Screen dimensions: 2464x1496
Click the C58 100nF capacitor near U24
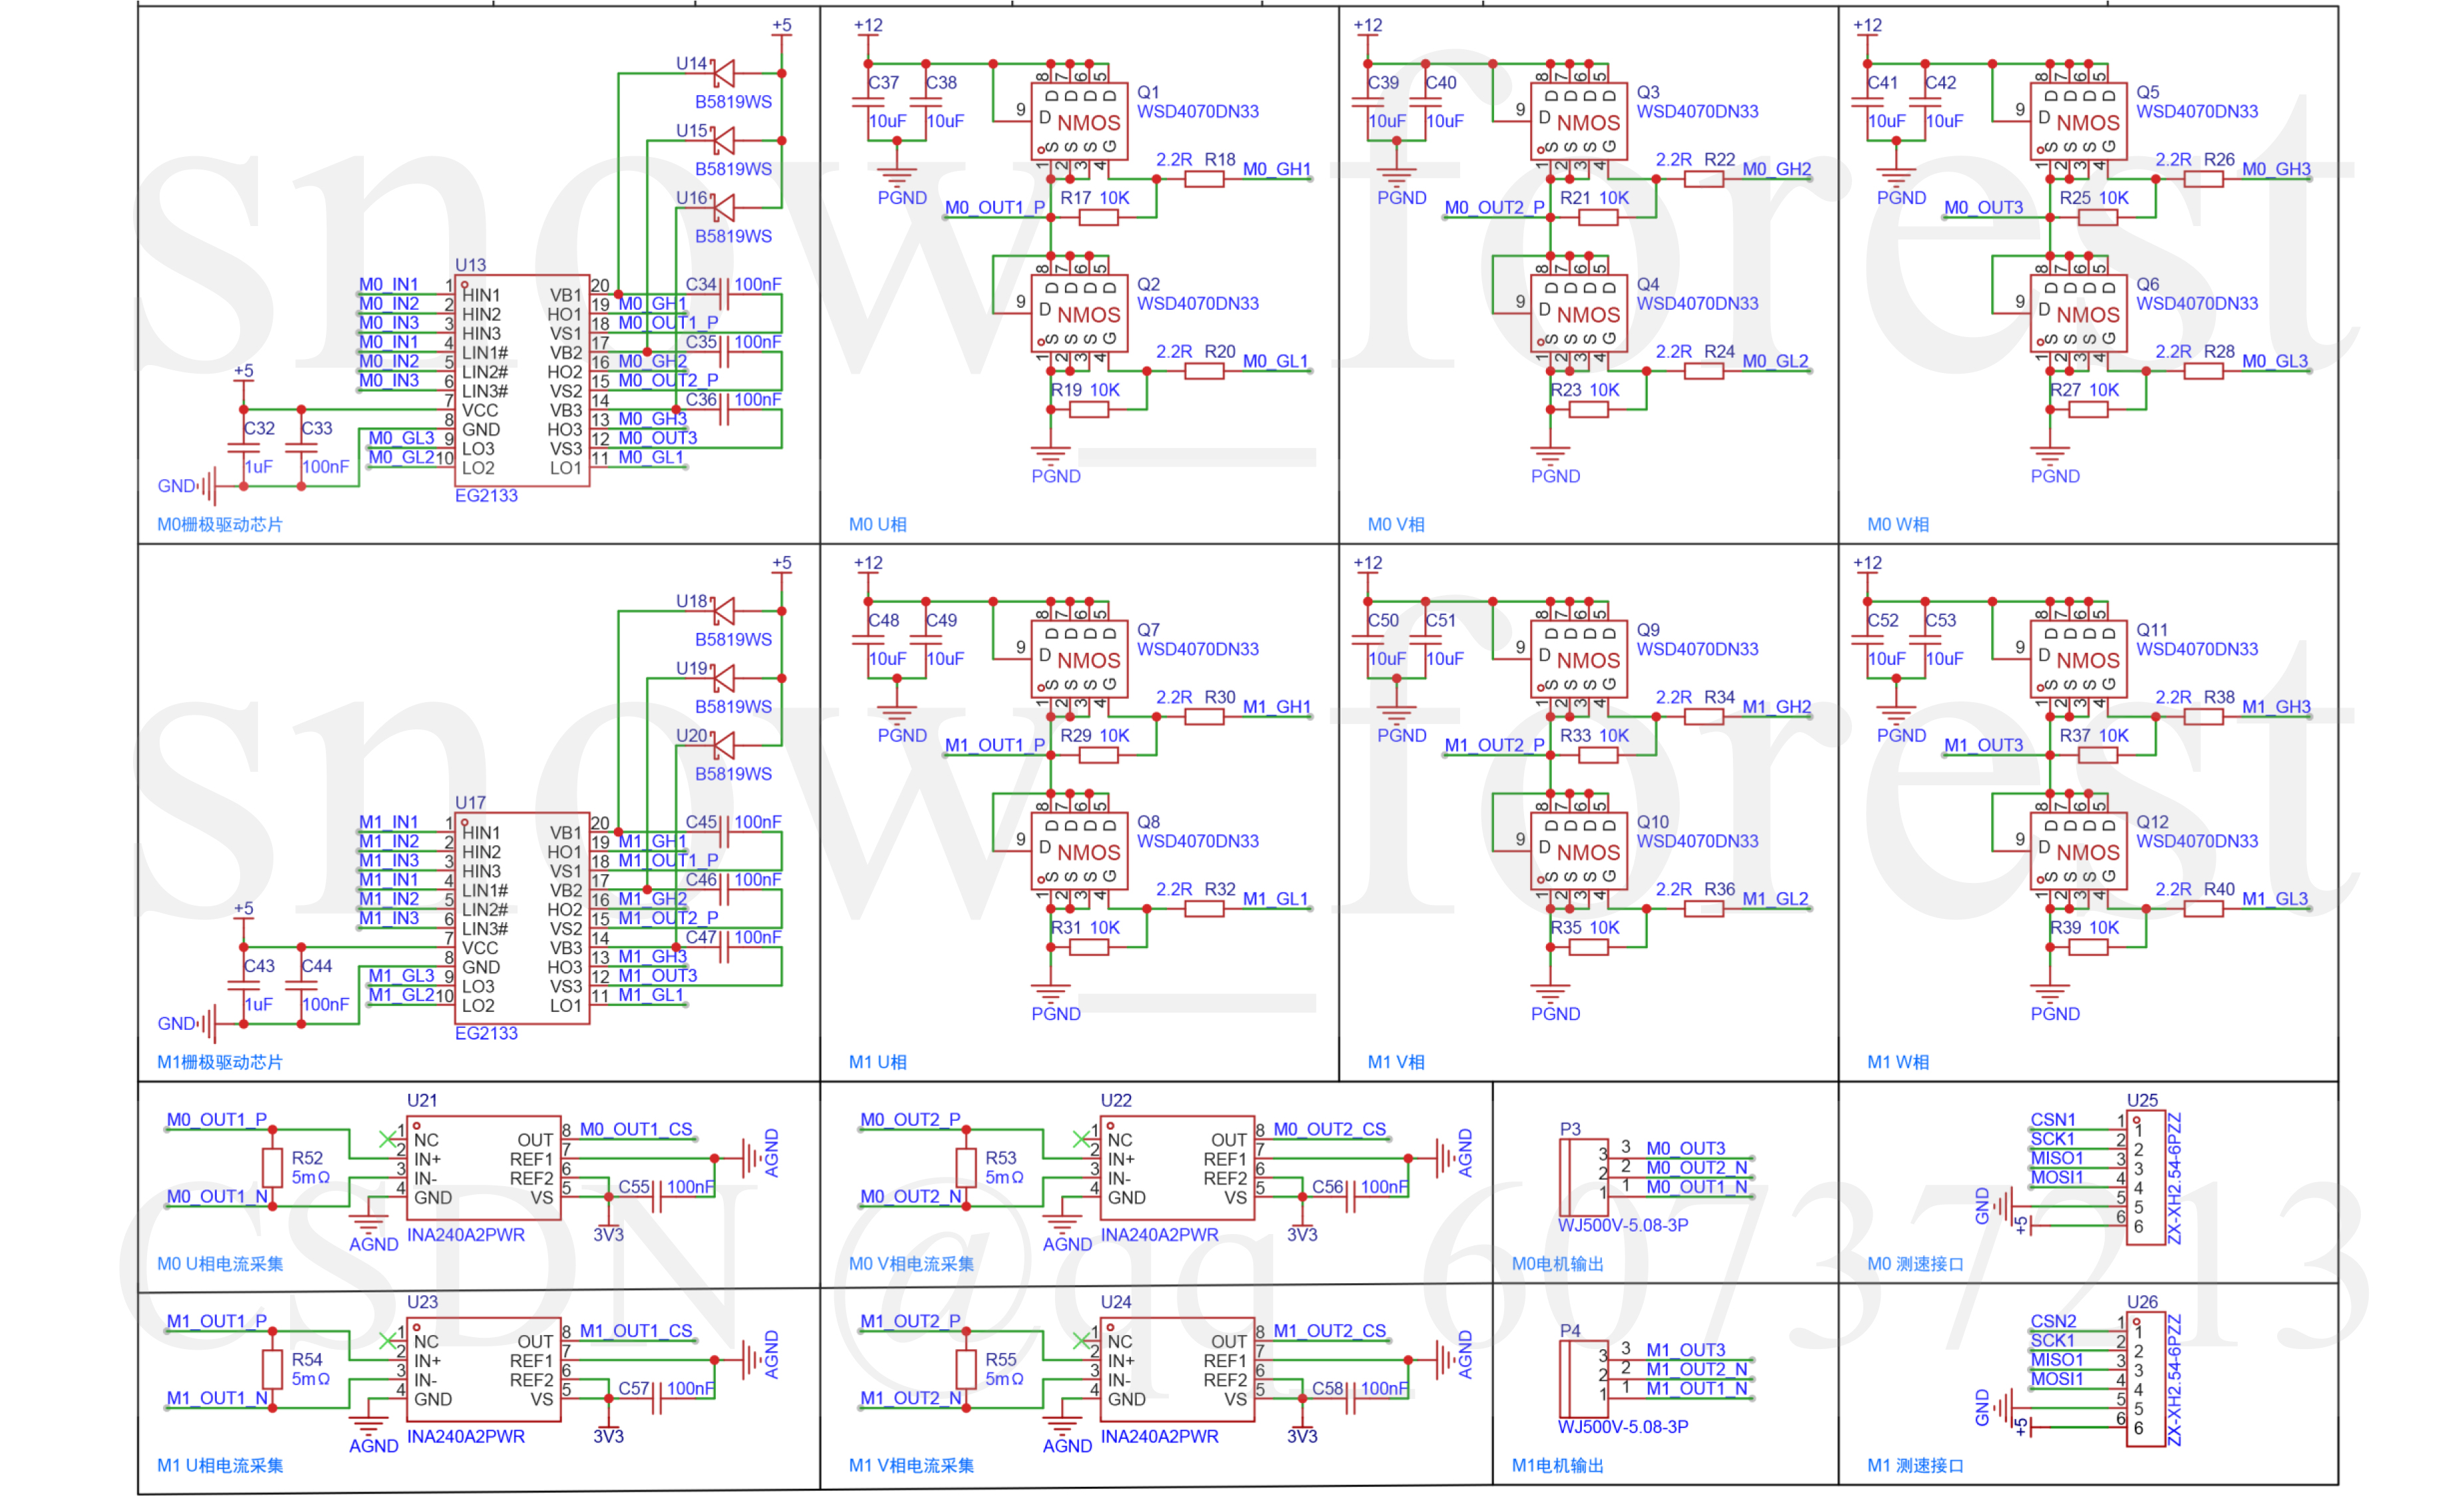click(1351, 1398)
